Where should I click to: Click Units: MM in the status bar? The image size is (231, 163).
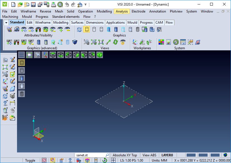(159, 160)
